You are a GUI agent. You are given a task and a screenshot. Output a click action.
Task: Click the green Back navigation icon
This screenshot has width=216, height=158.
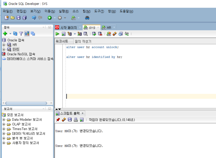tap(50, 18)
